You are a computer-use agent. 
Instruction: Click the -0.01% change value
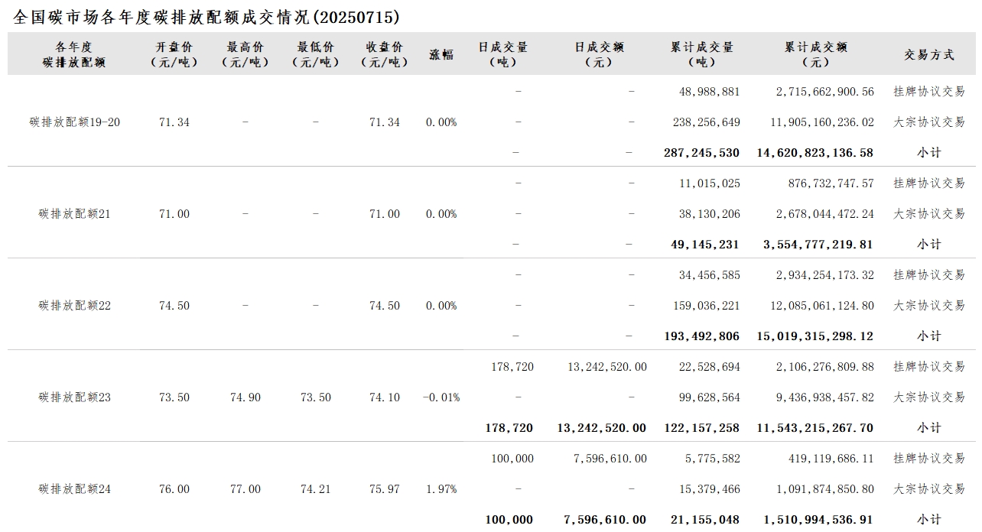pyautogui.click(x=441, y=397)
